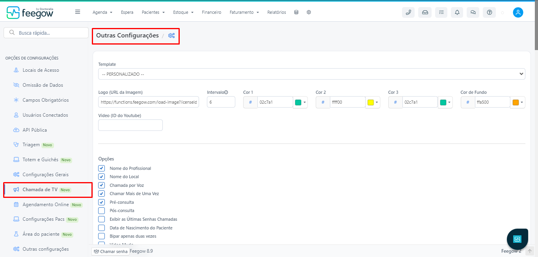Image resolution: width=538 pixels, height=257 pixels.
Task: Open the task checklist icon
Action: [x=441, y=12]
